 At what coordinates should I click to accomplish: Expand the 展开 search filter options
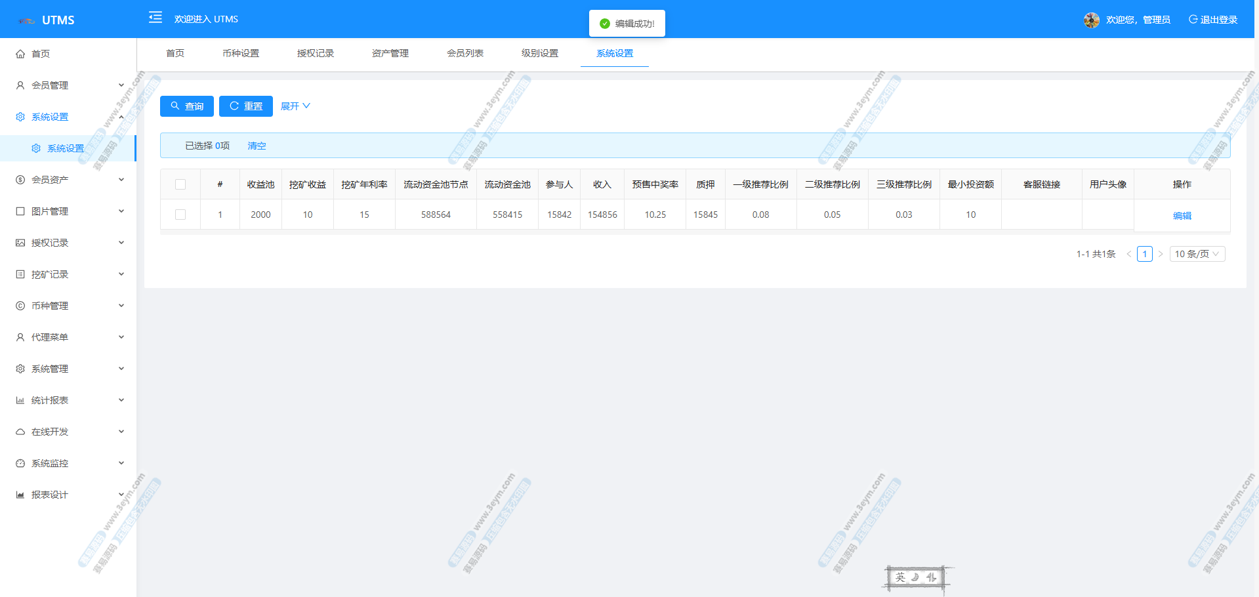coord(295,106)
